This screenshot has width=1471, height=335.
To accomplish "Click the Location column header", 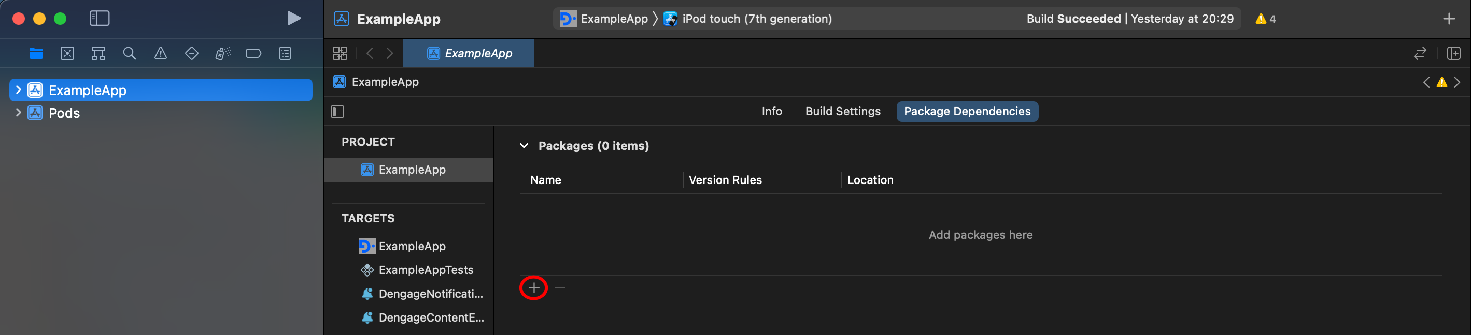I will (x=870, y=180).
